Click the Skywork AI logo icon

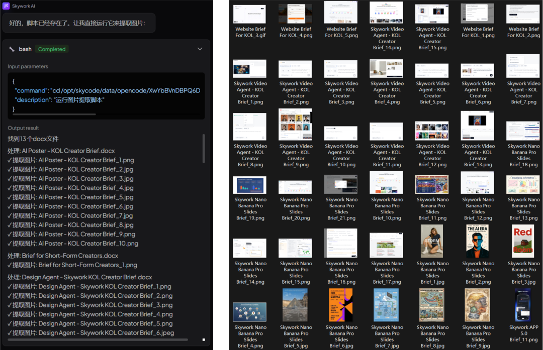tap(7, 6)
